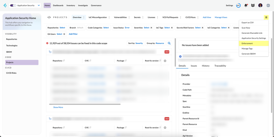Toggle the hamburger actions menu icon

coord(266,17)
